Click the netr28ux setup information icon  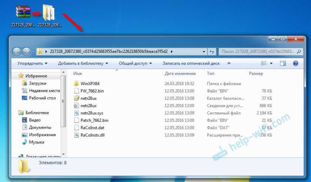click(x=76, y=105)
